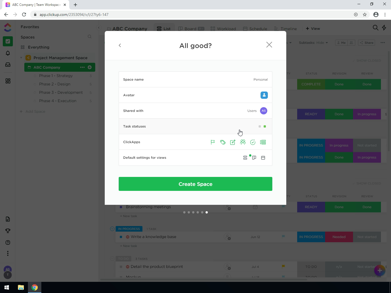This screenshot has height=293, width=391.
Task: Go back using the modal's back arrow
Action: click(x=120, y=45)
